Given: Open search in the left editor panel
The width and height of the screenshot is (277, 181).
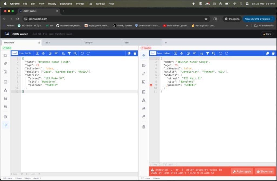Looking at the screenshot, I should pos(75,53).
